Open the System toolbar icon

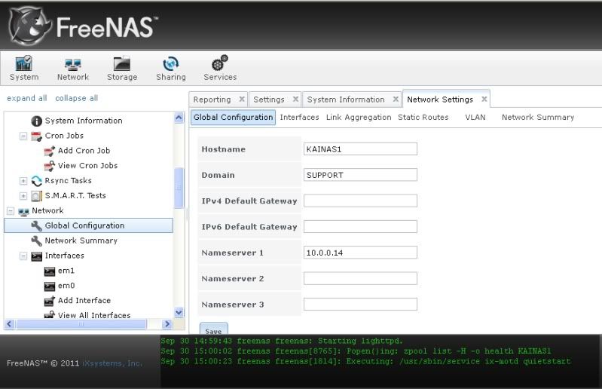24,68
